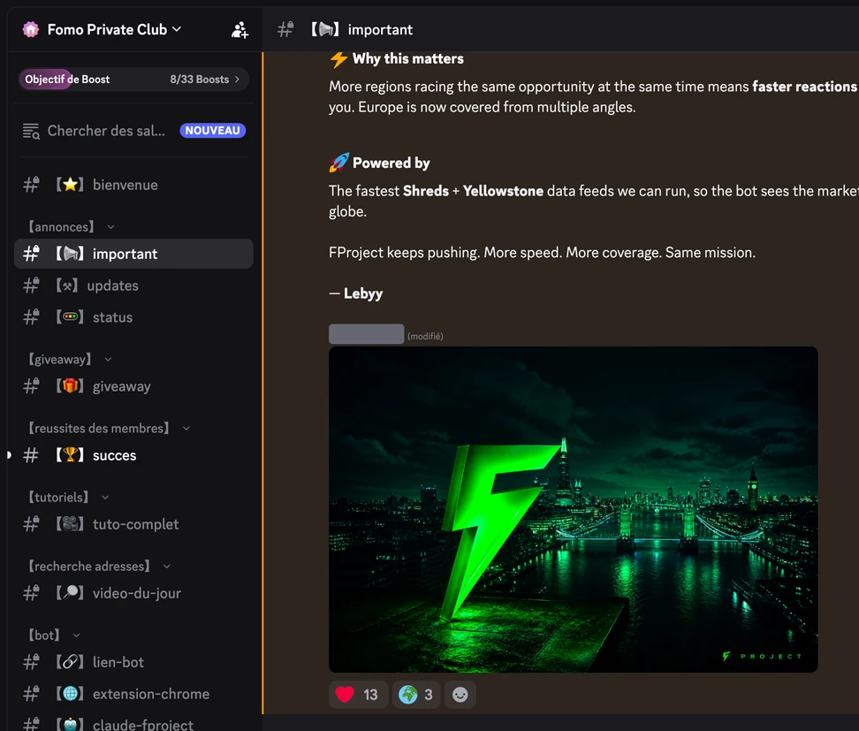Click the lightning emoji beside Why this matters
This screenshot has width=859, height=731.
pos(338,59)
